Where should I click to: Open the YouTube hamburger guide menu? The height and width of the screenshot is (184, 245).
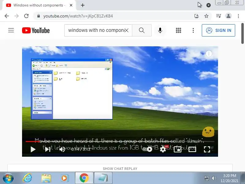(x=11, y=30)
